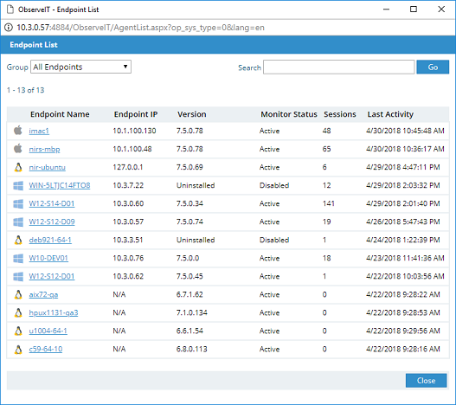Open the W12-S12-D09 endpoint link

(52, 222)
